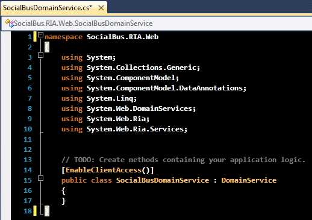This screenshot has width=312, height=220.
Task: Place cursor on EnableClientAccess attribute
Action: 104,170
